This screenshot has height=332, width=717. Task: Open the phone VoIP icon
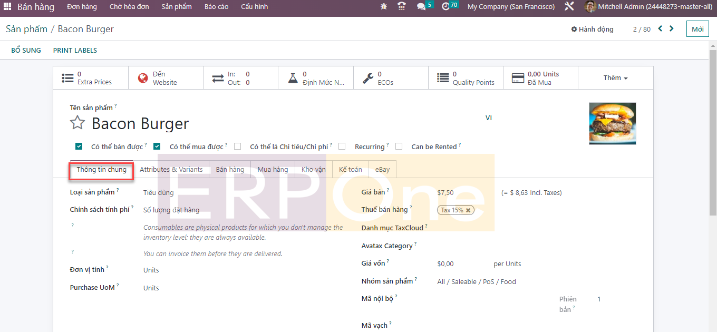pos(402,7)
